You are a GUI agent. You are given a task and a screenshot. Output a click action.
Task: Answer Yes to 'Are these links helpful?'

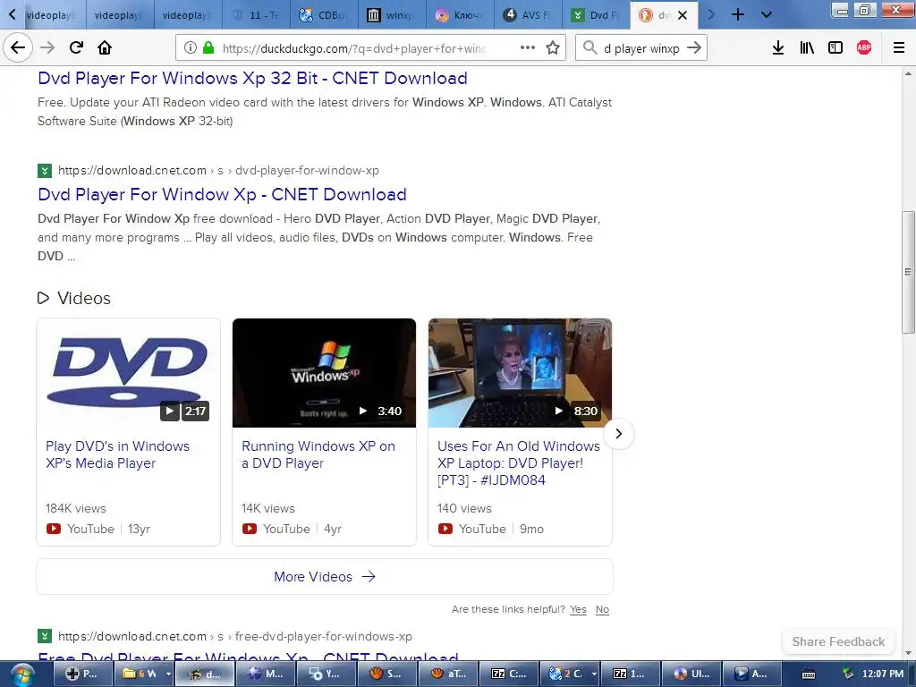(x=579, y=609)
